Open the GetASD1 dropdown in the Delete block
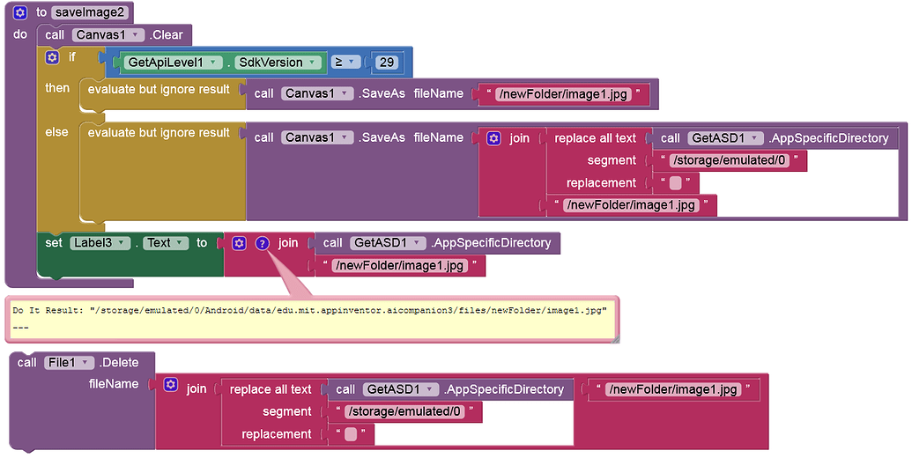This screenshot has height=458, width=912. coord(401,389)
